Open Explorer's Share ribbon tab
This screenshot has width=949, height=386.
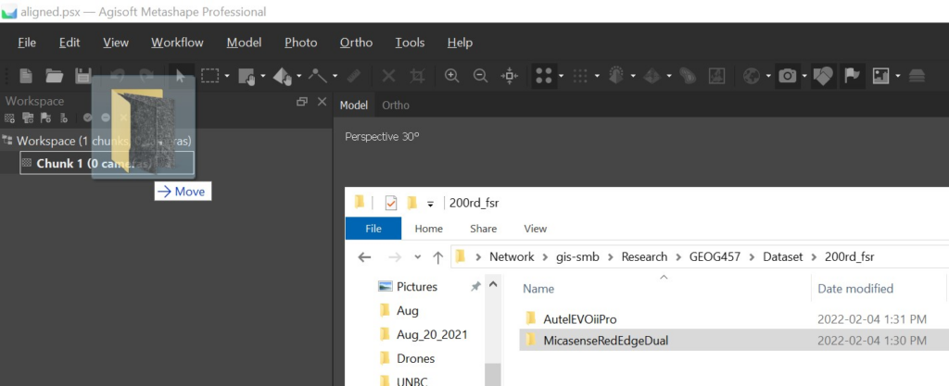pyautogui.click(x=483, y=229)
